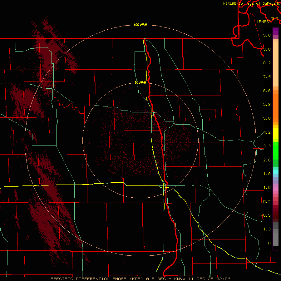Click the 2.6 color scale label
The width and height of the screenshot is (281, 281).
point(267,160)
